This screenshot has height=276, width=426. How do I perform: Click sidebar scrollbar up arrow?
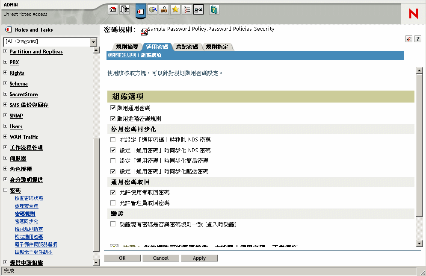pos(96,50)
